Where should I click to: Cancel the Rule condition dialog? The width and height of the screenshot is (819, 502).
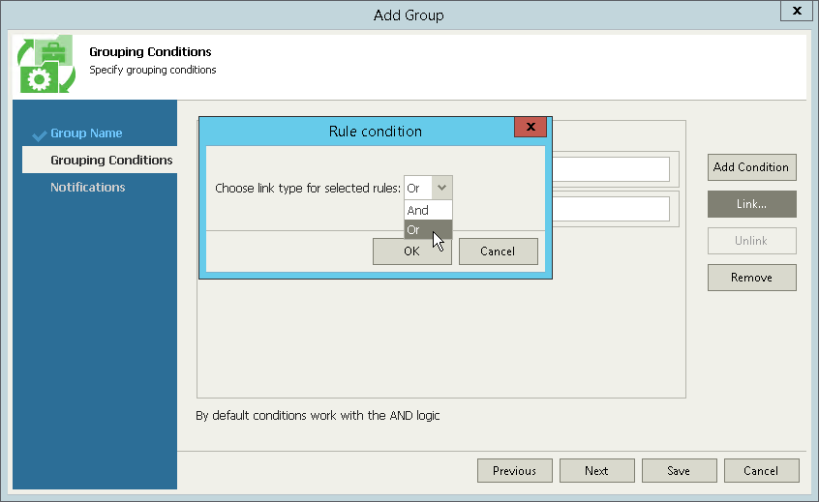[x=497, y=251]
